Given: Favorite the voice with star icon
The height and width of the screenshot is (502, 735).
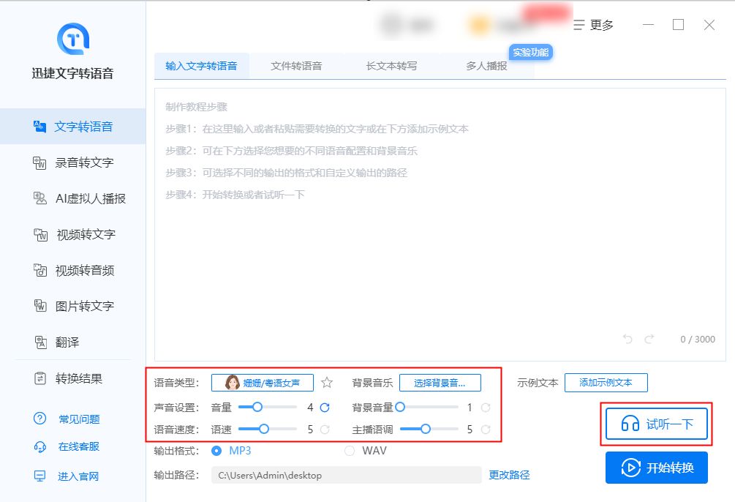Looking at the screenshot, I should click(327, 383).
